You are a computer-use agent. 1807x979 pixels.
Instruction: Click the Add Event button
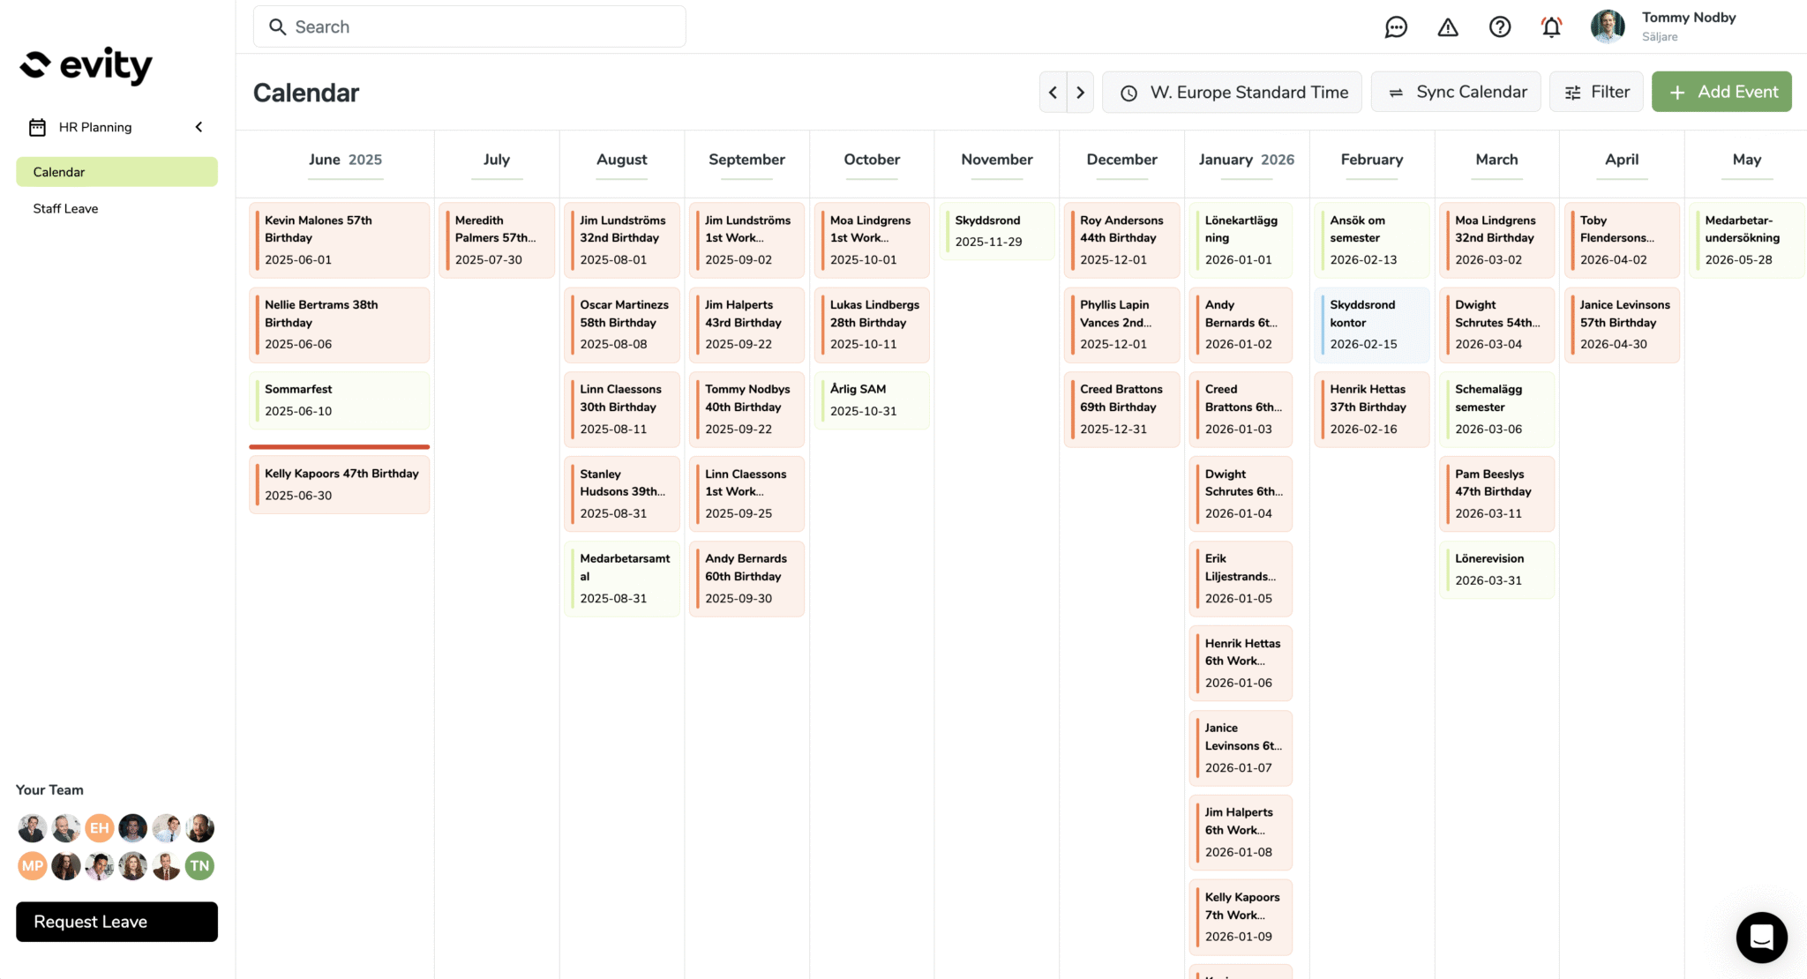tap(1721, 92)
